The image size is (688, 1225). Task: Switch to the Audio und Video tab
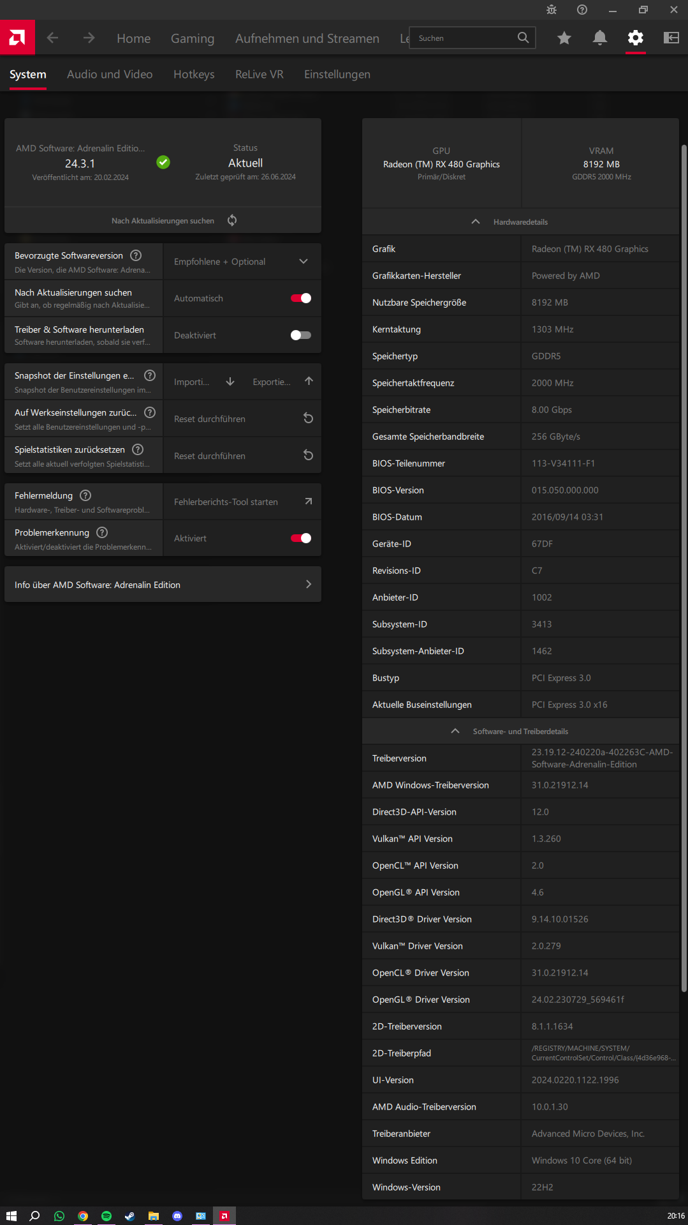pos(110,74)
